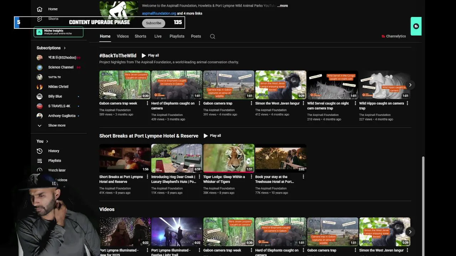Open the Home sidebar icon
456x256 pixels.
40,9
